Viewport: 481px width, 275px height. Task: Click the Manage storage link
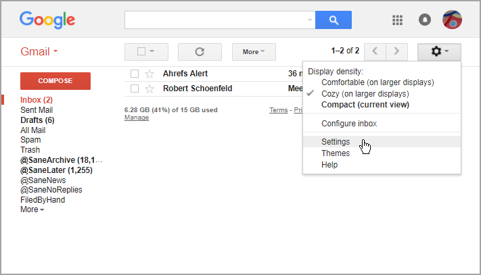[137, 118]
